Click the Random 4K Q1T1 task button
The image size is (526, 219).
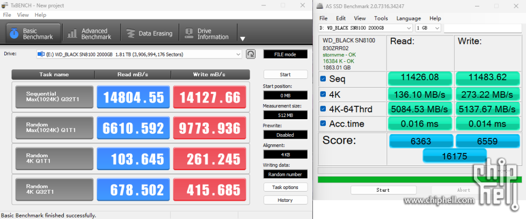[54, 159]
